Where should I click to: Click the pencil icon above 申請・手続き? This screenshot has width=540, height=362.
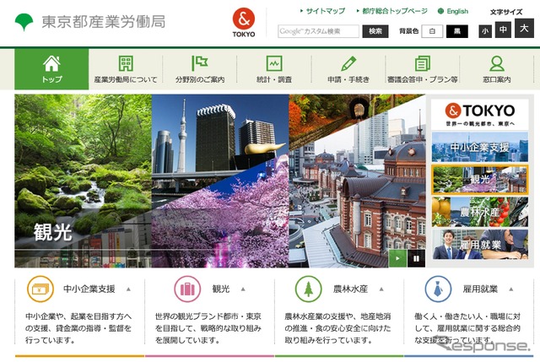(348, 64)
